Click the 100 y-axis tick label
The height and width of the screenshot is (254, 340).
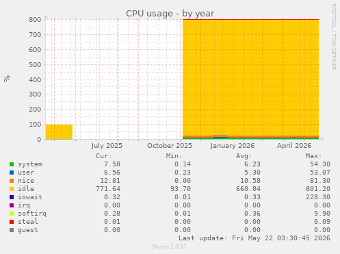click(35, 125)
